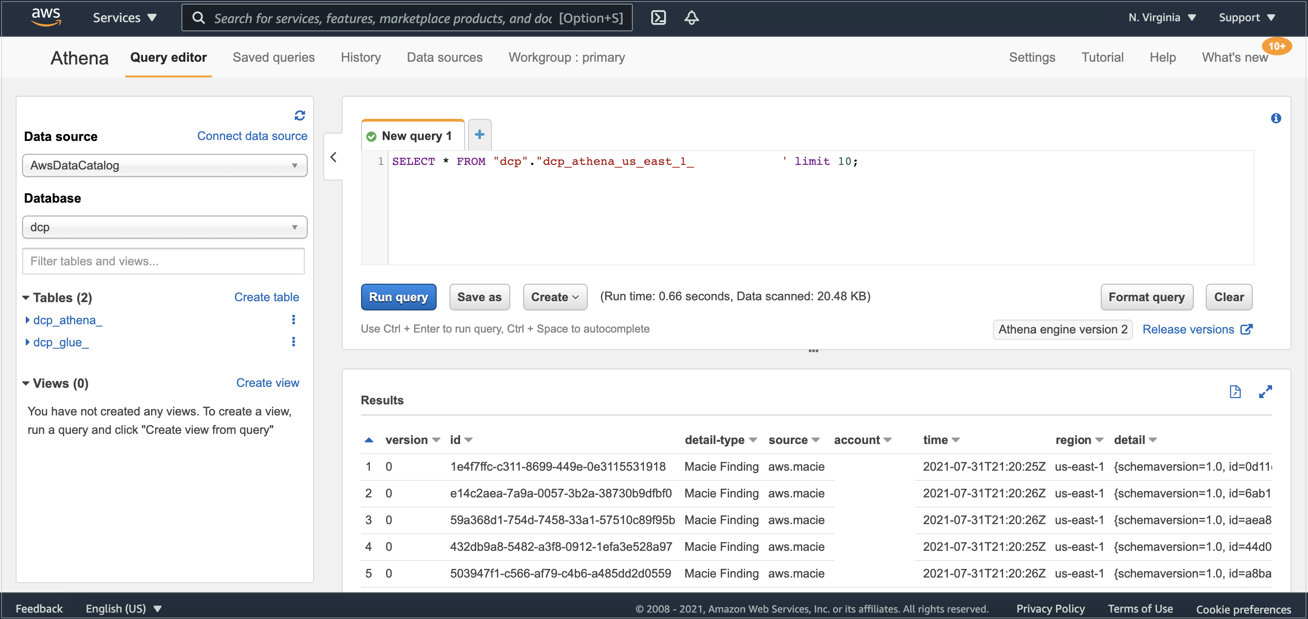Viewport: 1308px width, 619px height.
Task: Expand the dcp_athena_ table tree item
Action: (28, 320)
